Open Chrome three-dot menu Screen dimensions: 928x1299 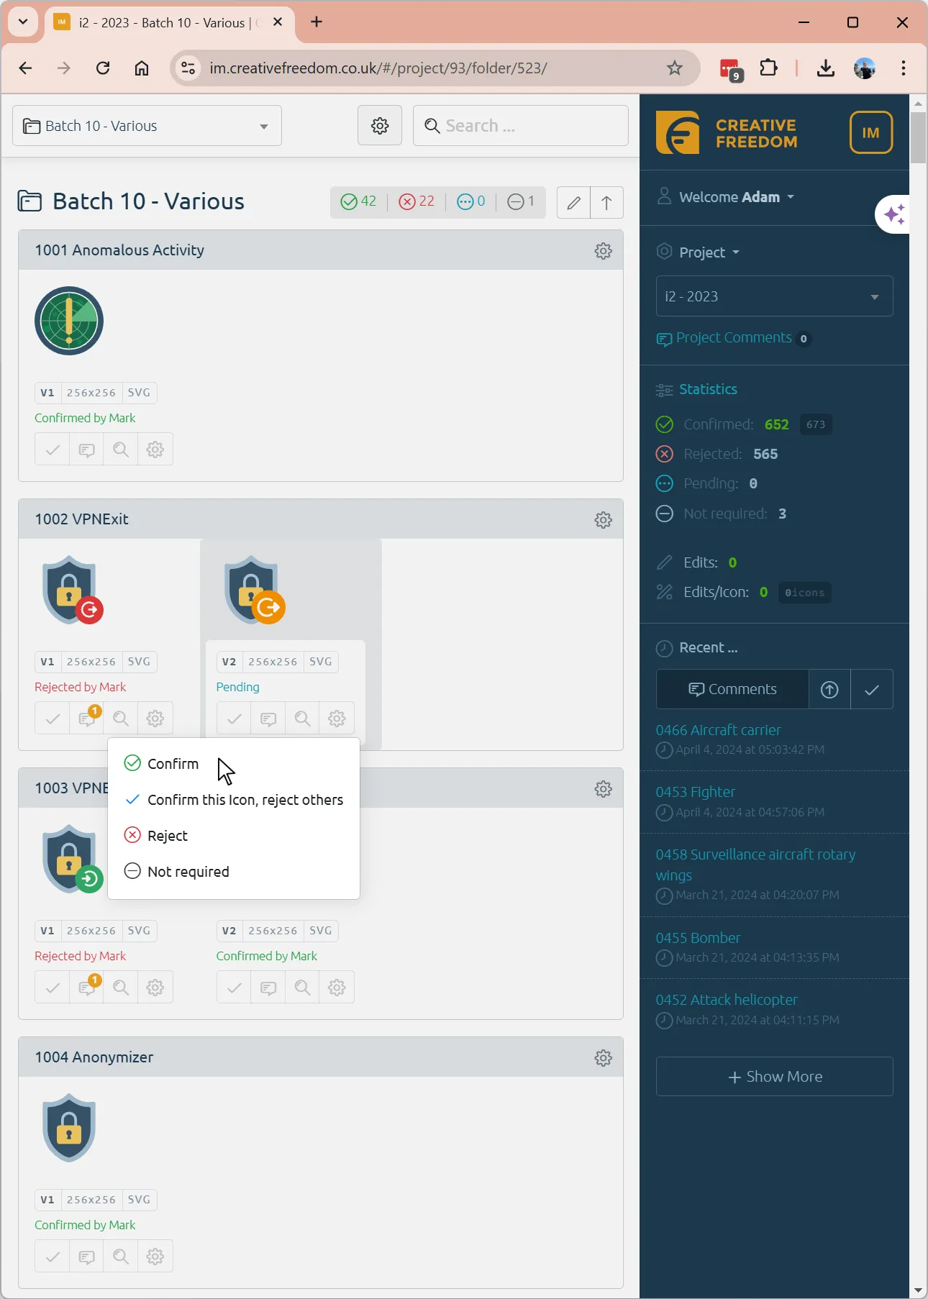click(904, 68)
